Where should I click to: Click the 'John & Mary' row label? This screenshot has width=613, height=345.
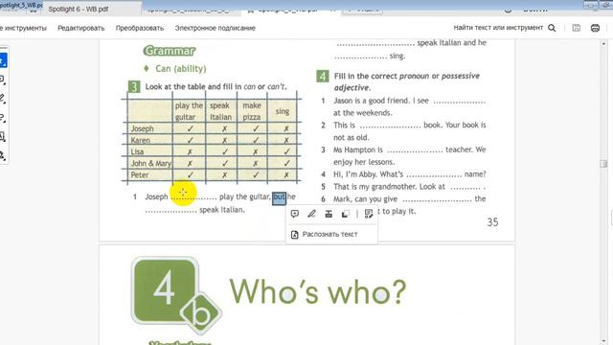[x=151, y=164]
